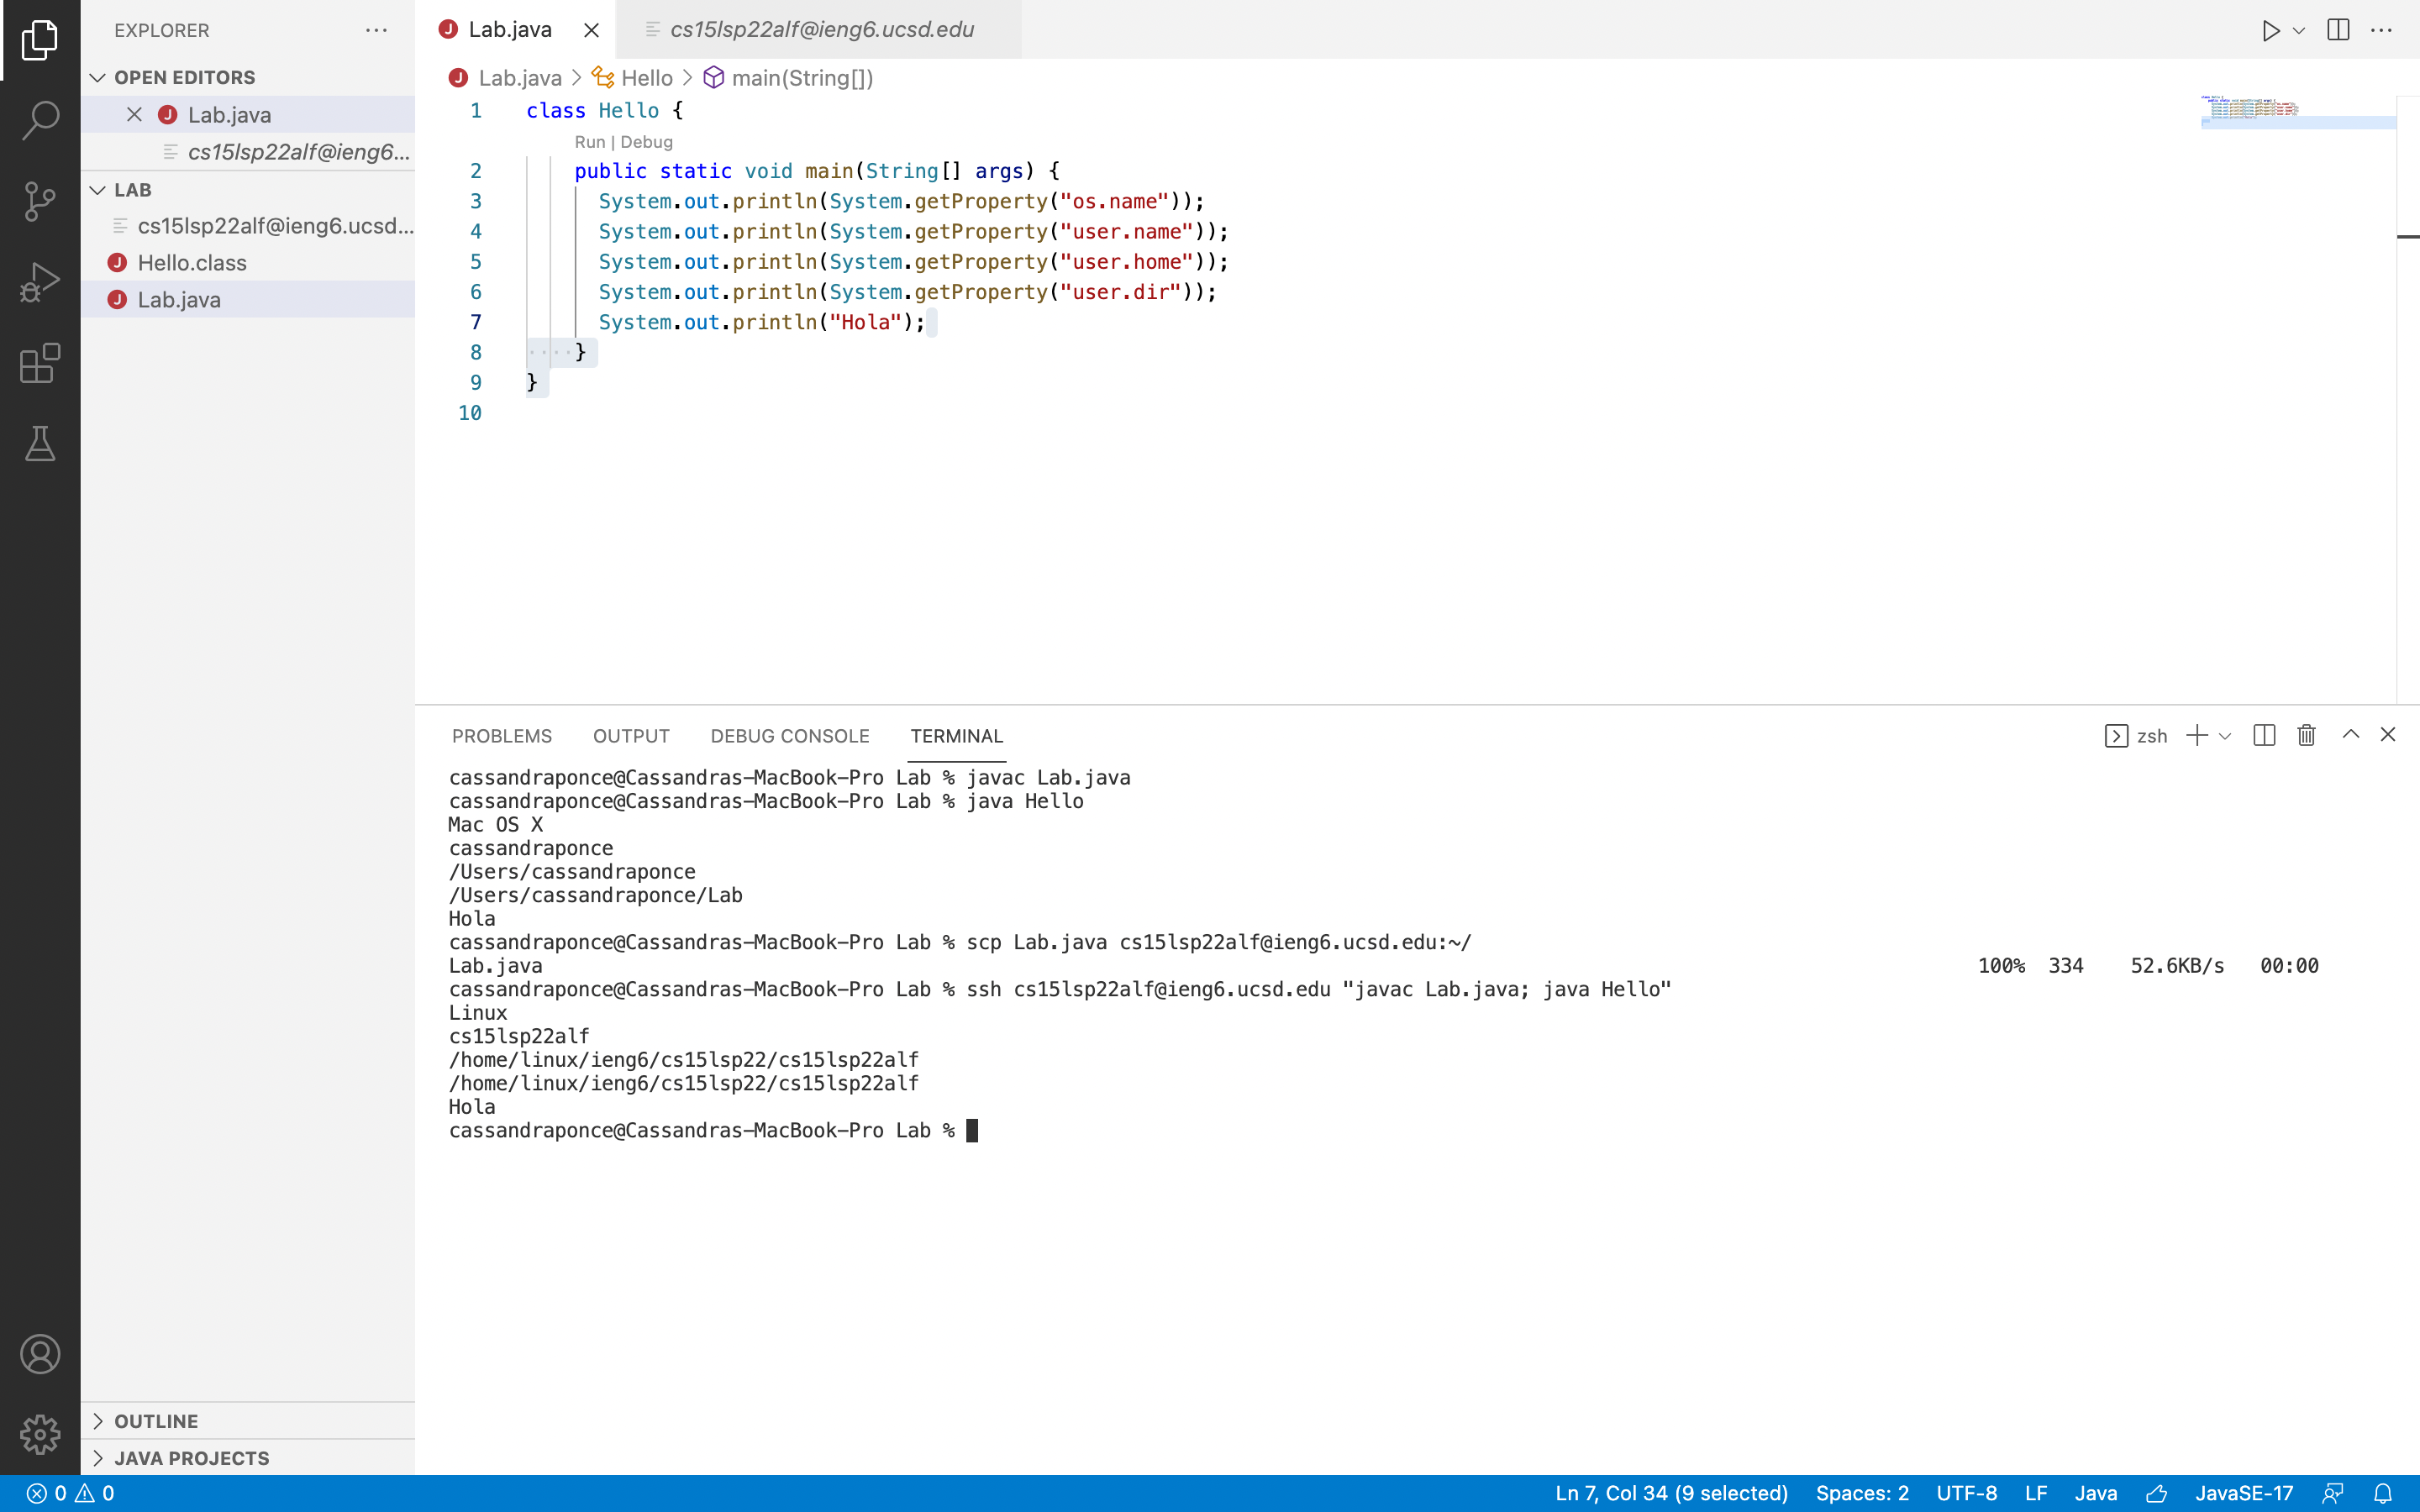Image resolution: width=2420 pixels, height=1512 pixels.
Task: Open the Testing flask icon
Action: point(40,443)
